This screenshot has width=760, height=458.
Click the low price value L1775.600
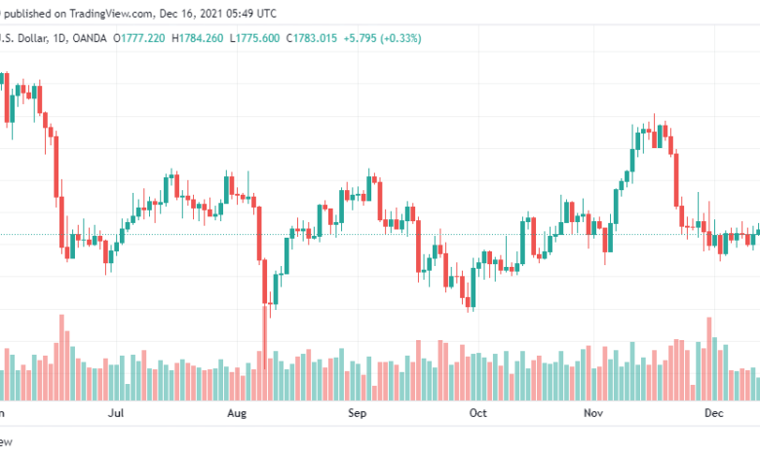pos(254,38)
